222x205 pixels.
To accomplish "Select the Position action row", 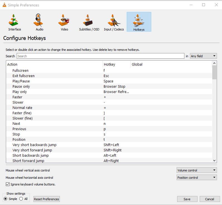I will click(x=109, y=139).
